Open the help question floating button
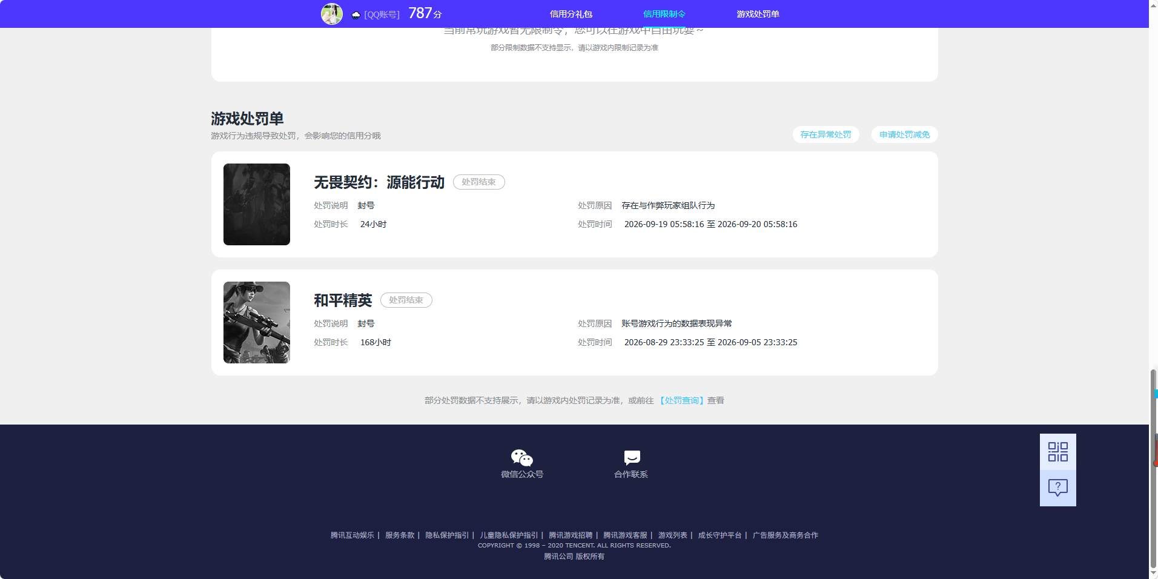The height and width of the screenshot is (579, 1158). click(1058, 488)
